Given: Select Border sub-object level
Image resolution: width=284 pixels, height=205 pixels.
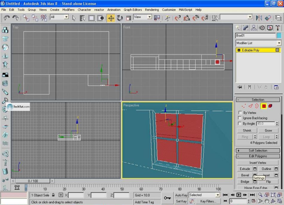Looking at the screenshot, I should click(x=257, y=106).
